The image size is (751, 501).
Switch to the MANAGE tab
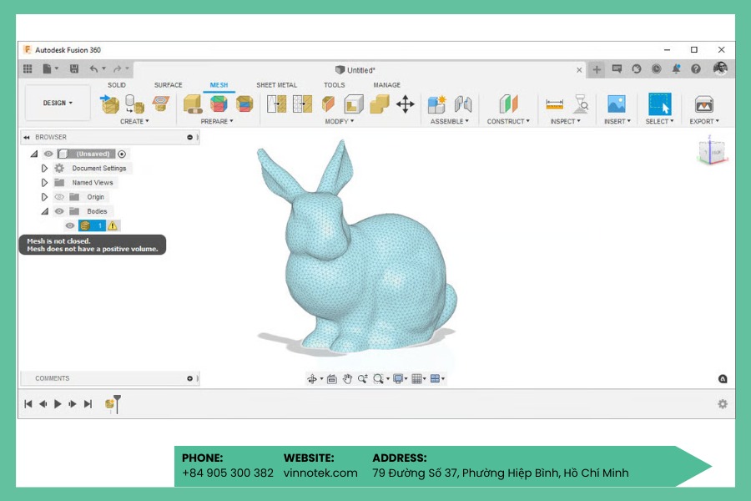(x=386, y=85)
